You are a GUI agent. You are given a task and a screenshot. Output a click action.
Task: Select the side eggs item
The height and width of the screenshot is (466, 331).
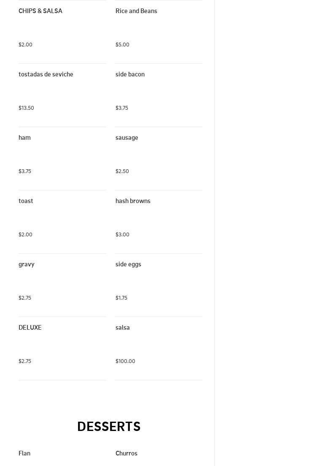point(128,264)
